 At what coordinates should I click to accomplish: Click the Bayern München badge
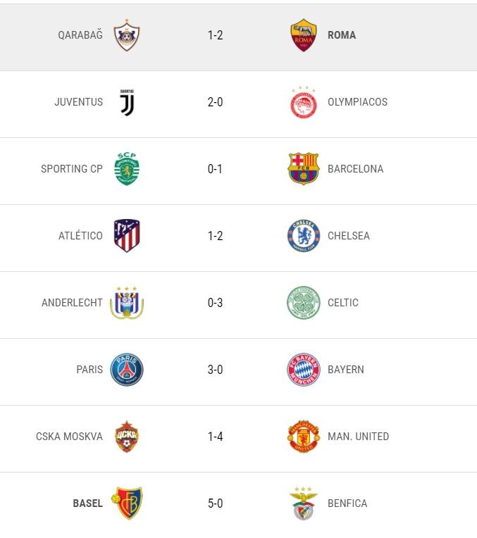coord(304,370)
